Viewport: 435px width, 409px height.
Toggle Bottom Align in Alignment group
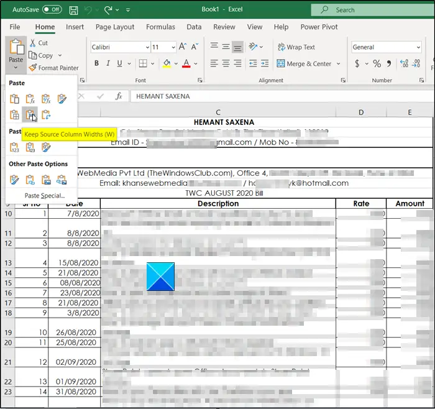[237, 47]
